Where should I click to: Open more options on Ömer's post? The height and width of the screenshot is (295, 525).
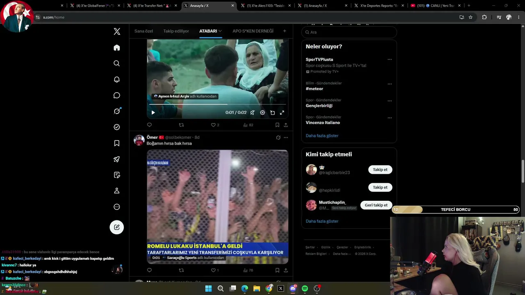pyautogui.click(x=286, y=137)
